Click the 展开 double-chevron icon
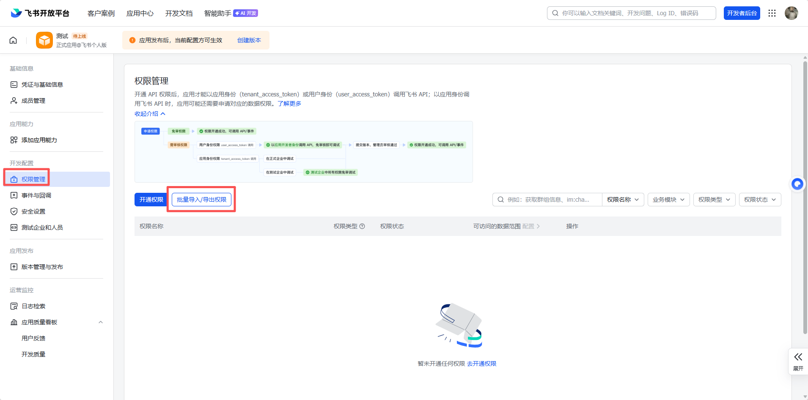This screenshot has width=808, height=400. (x=798, y=357)
